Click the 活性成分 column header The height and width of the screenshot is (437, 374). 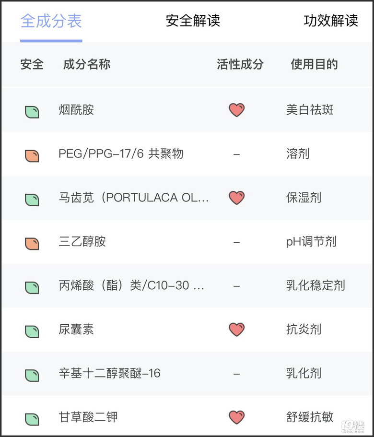pyautogui.click(x=240, y=64)
